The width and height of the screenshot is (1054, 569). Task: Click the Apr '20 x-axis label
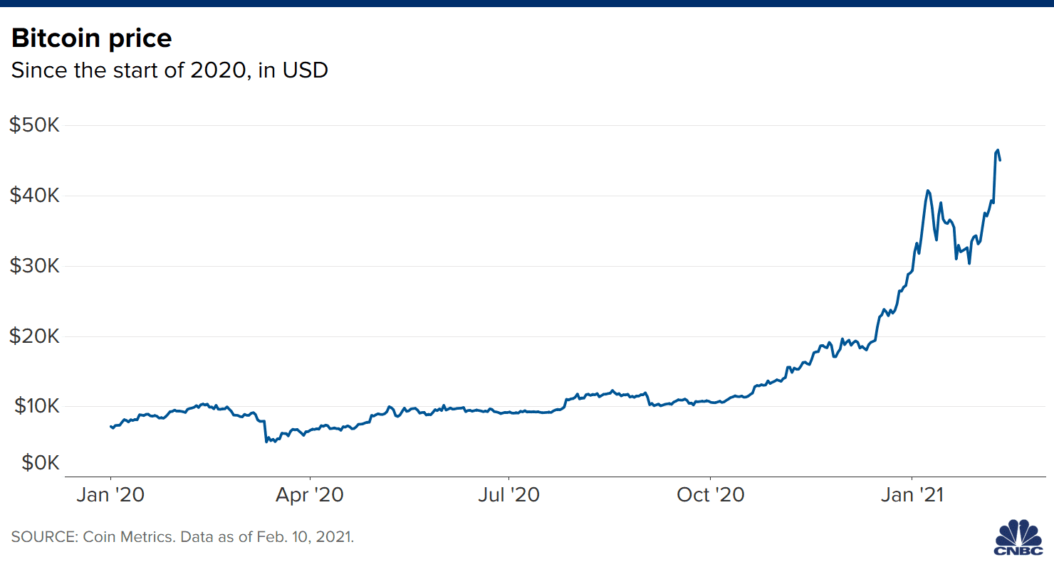pos(311,495)
